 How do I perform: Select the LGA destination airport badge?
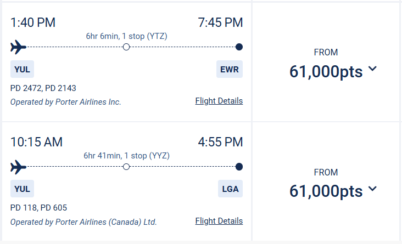tap(230, 189)
